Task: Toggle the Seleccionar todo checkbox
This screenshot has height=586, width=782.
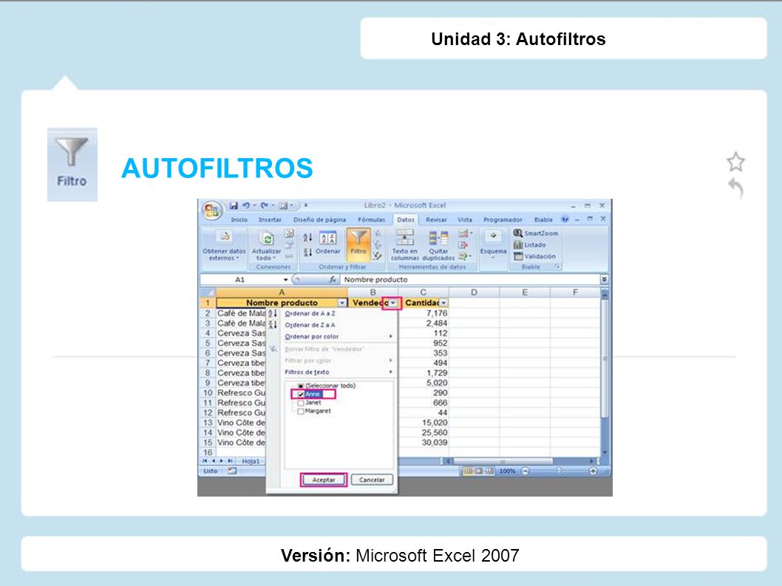Action: 301,386
